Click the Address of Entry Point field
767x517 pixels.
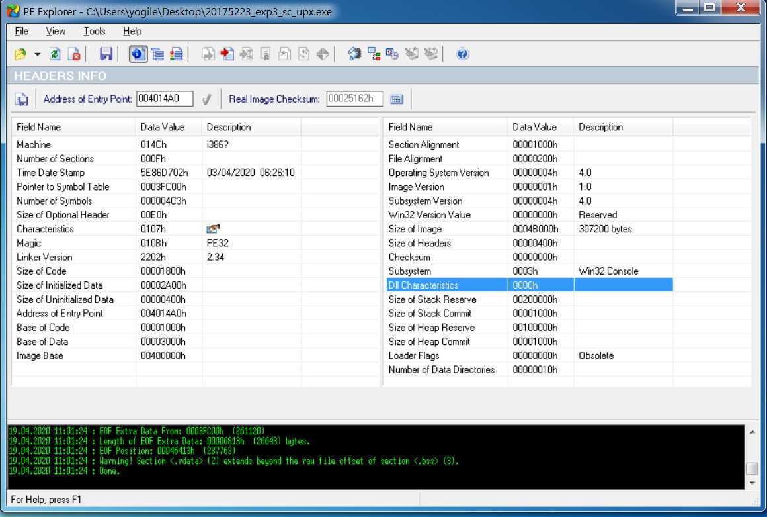tap(165, 99)
